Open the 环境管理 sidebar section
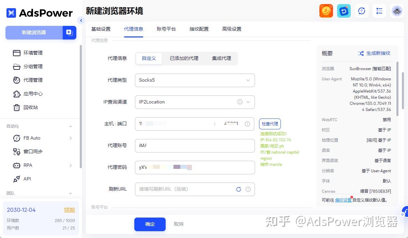This screenshot has width=408, height=238. coord(33,53)
